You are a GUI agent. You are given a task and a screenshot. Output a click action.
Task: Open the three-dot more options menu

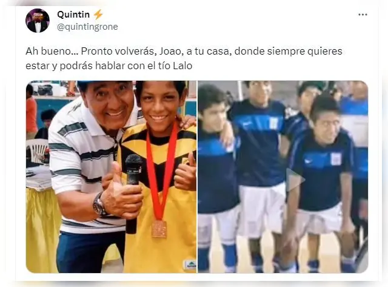click(363, 15)
